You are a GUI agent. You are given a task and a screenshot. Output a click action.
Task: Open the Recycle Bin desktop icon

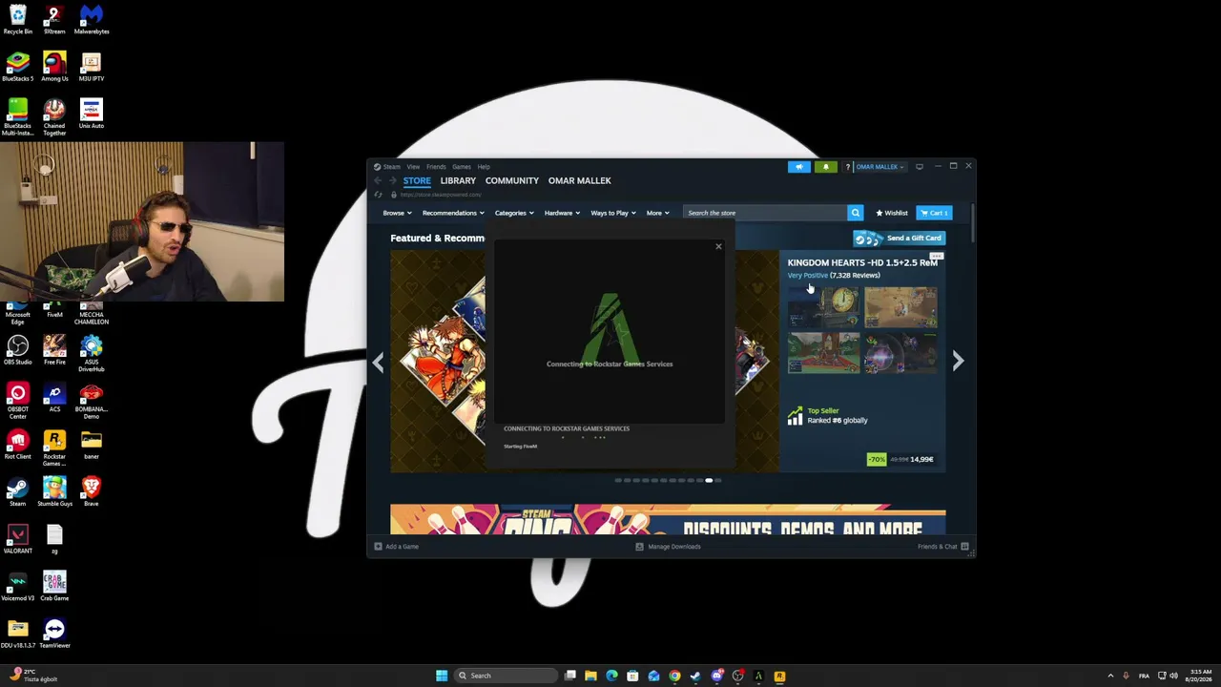[17, 20]
